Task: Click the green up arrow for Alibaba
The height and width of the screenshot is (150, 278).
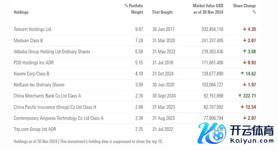Action: click(x=245, y=52)
